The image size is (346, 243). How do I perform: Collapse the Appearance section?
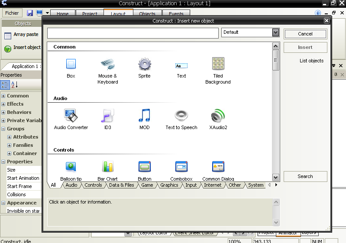(3, 203)
